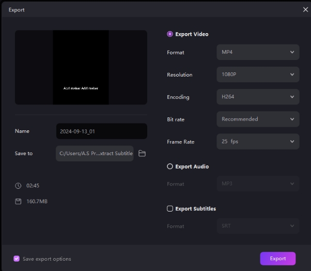The height and width of the screenshot is (271, 311).
Task: Click the Bit rate label text
Action: 176,119
